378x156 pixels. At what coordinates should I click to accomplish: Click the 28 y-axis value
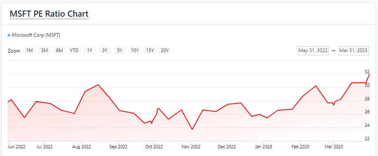[367, 99]
